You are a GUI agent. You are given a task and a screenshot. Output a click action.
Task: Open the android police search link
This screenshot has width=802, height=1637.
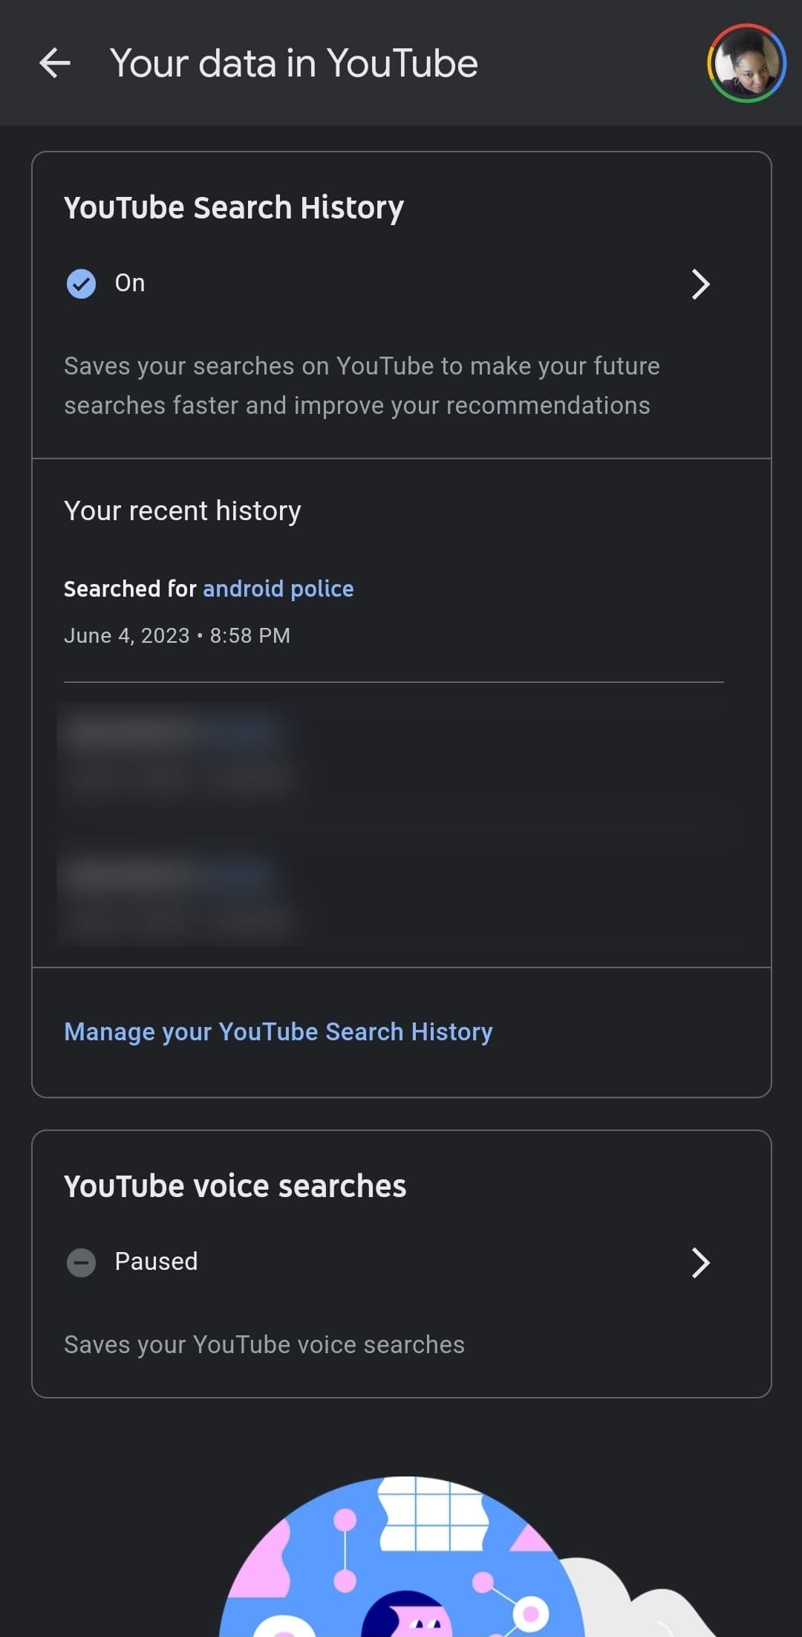[278, 589]
